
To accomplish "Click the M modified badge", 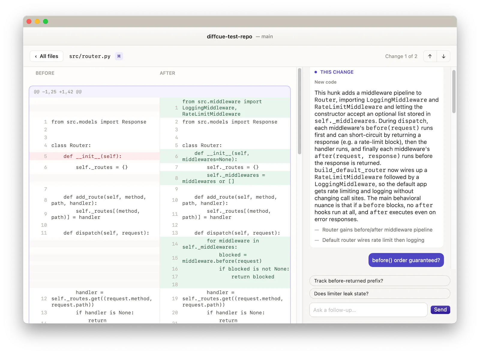I will coord(119,56).
